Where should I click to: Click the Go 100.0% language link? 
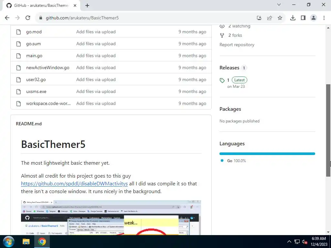(x=236, y=161)
